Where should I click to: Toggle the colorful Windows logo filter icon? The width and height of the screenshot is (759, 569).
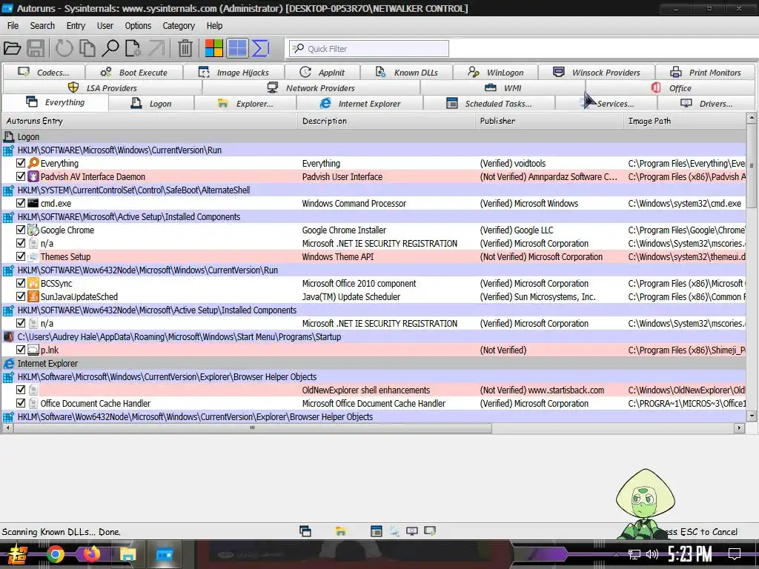pos(214,48)
